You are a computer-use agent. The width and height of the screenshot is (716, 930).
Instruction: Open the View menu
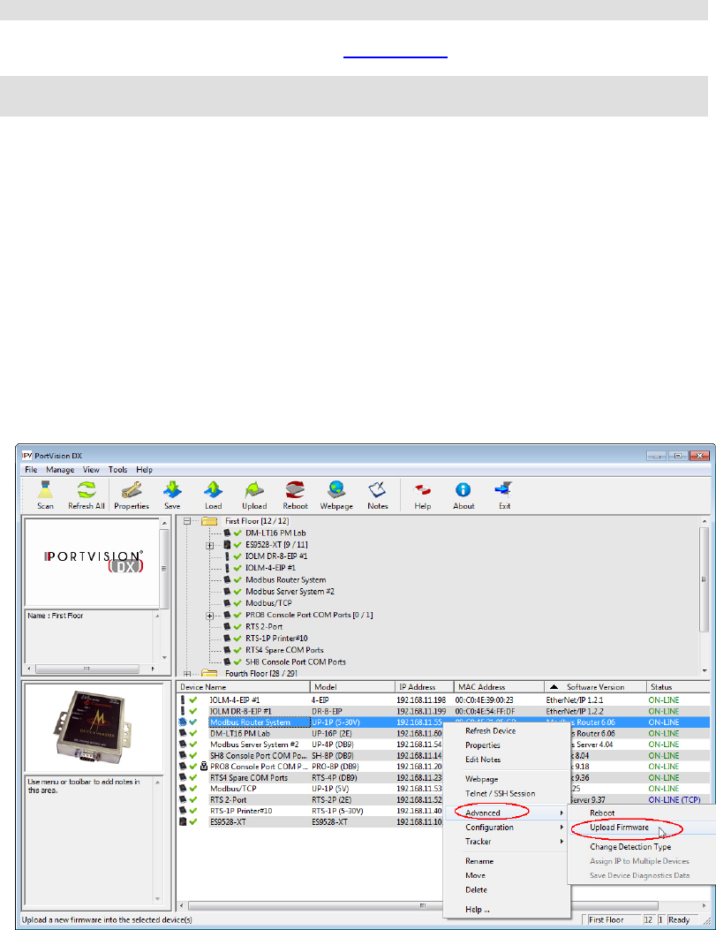91,469
